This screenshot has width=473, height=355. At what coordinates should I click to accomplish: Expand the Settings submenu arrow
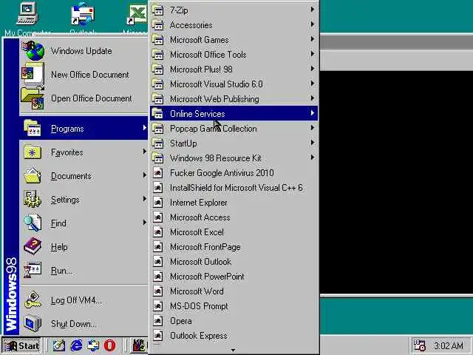point(145,199)
